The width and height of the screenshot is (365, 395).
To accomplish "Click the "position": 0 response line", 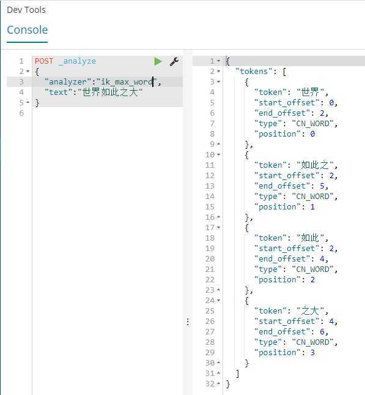I will click(284, 134).
